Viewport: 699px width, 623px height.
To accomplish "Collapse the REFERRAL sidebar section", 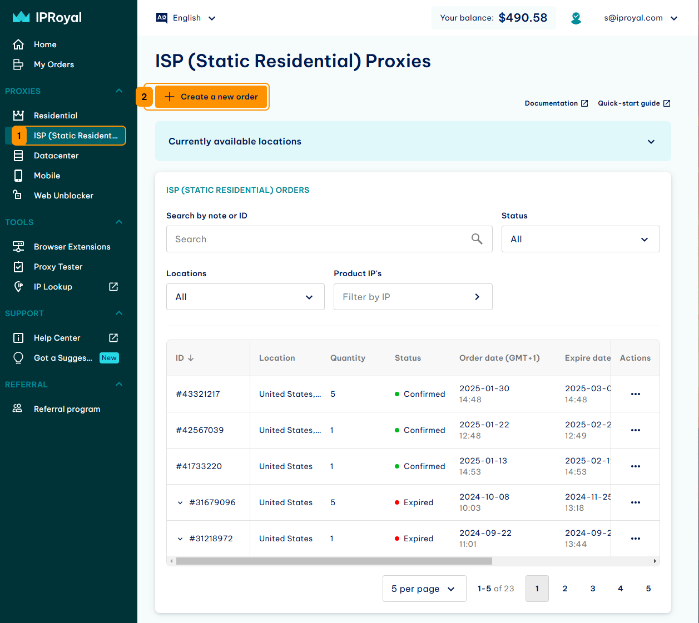I will coord(119,384).
